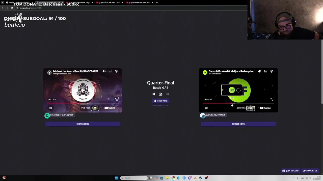Open next-video thumbnail on Michael Jackson player
Image resolution: width=323 pixels, height=181 pixels.
(95, 108)
